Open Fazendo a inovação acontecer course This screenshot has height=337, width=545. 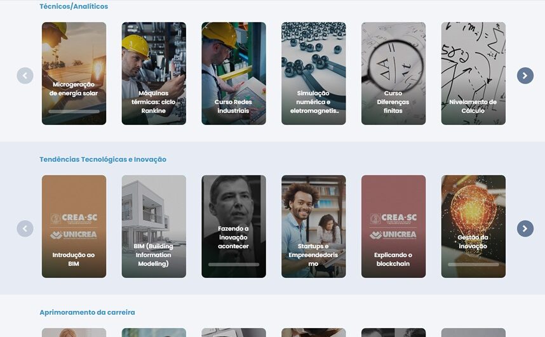click(234, 226)
